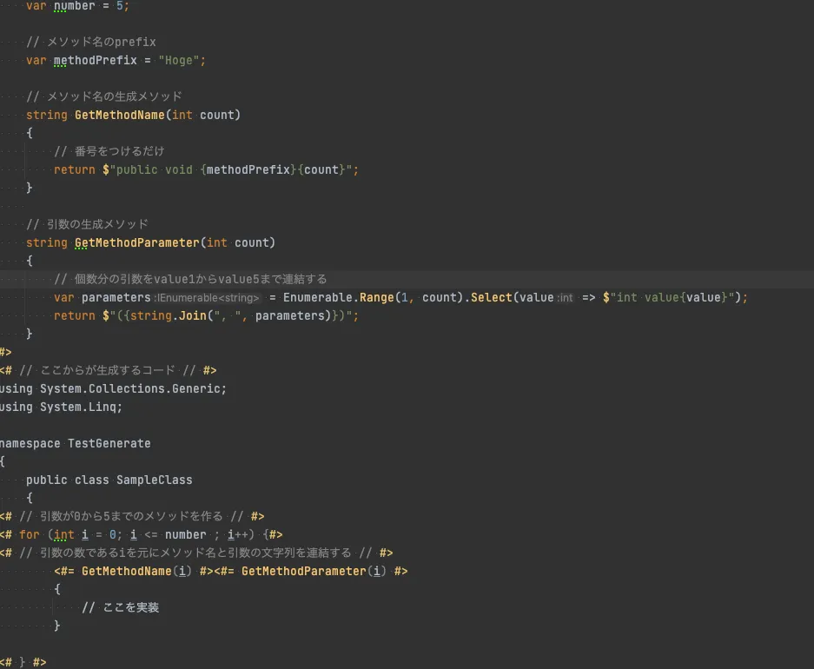The height and width of the screenshot is (669, 814).
Task: Click the GetMethodParameter method declaration name
Action: point(136,242)
